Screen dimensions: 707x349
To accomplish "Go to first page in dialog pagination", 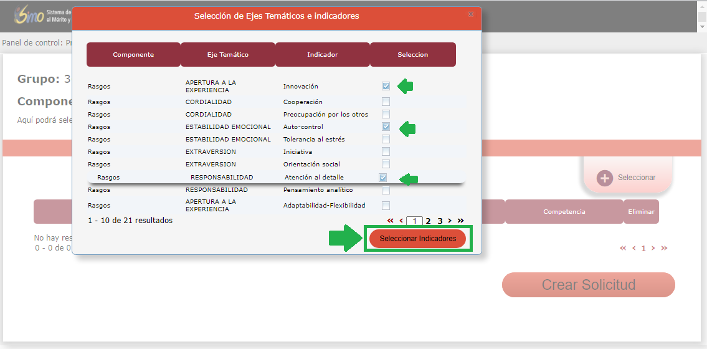I will click(391, 221).
